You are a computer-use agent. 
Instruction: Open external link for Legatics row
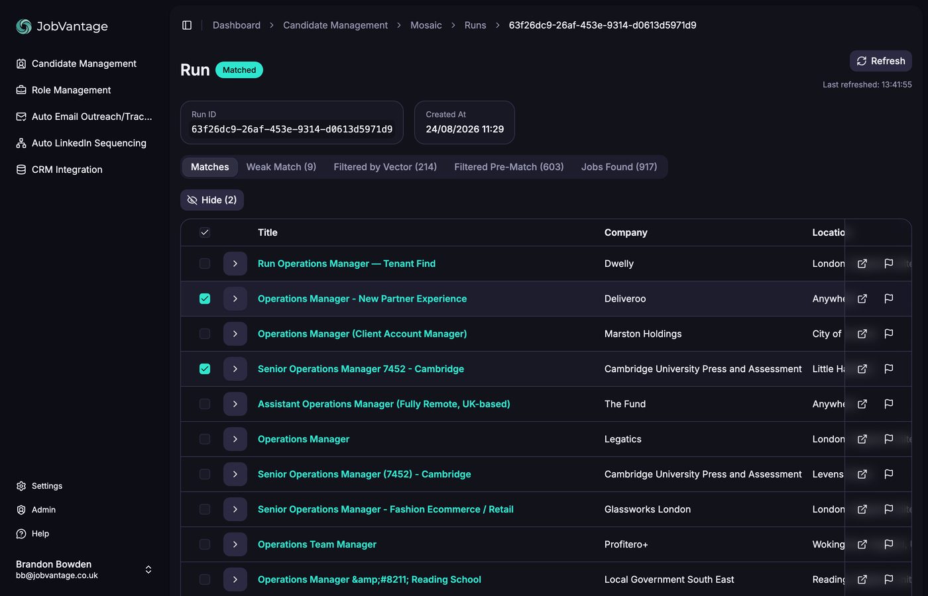click(x=862, y=439)
